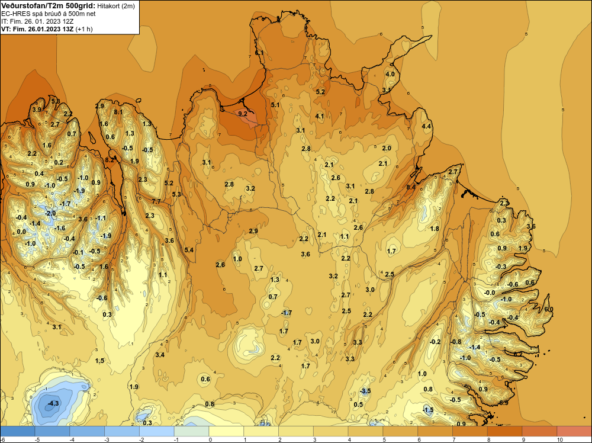Click the 9.2 temperature reading
The height and width of the screenshot is (443, 592).
(242, 114)
